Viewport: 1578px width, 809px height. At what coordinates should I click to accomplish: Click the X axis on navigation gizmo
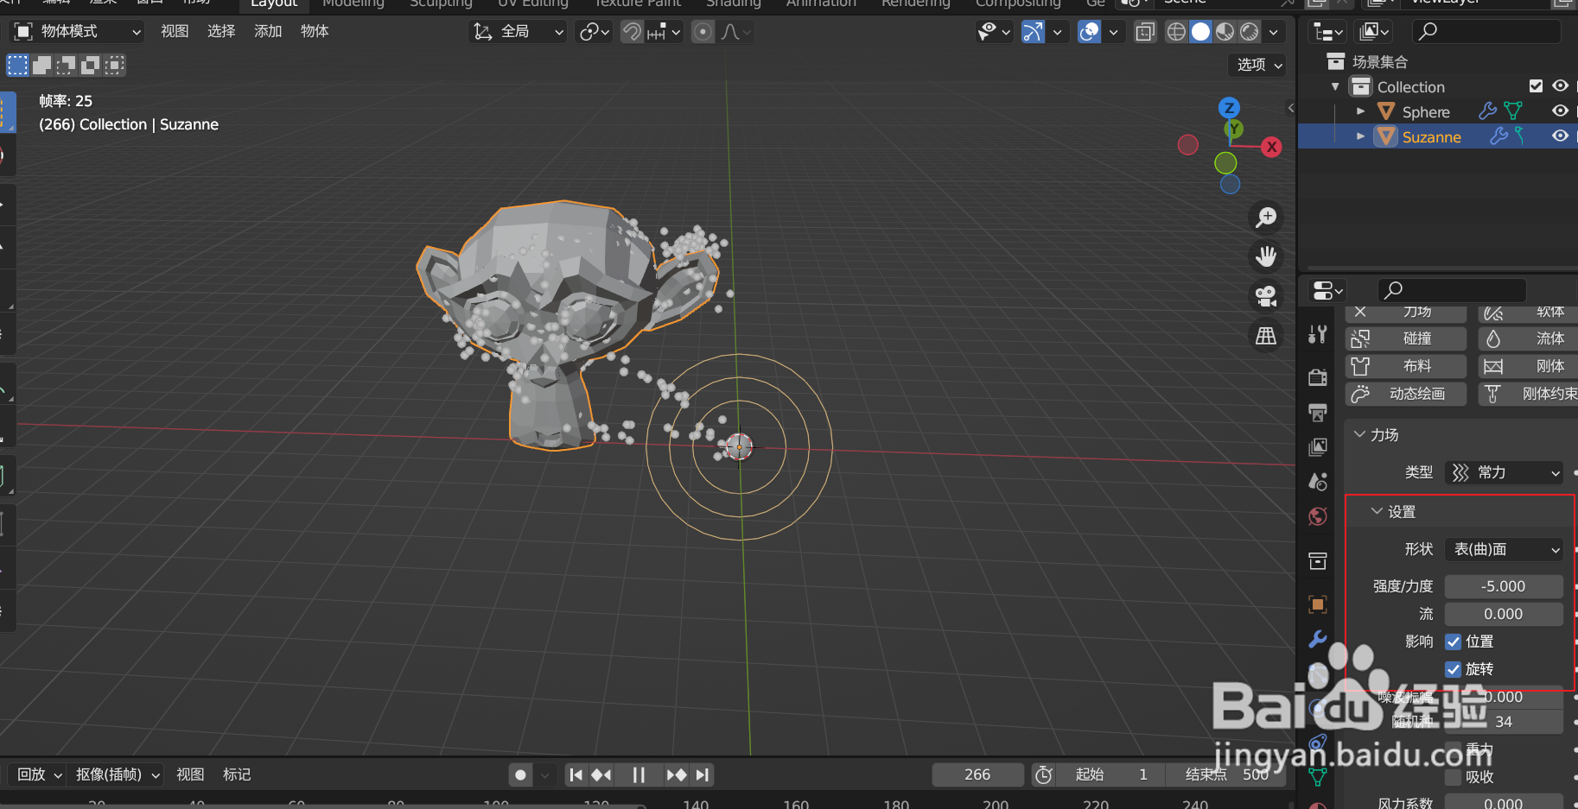point(1271,147)
